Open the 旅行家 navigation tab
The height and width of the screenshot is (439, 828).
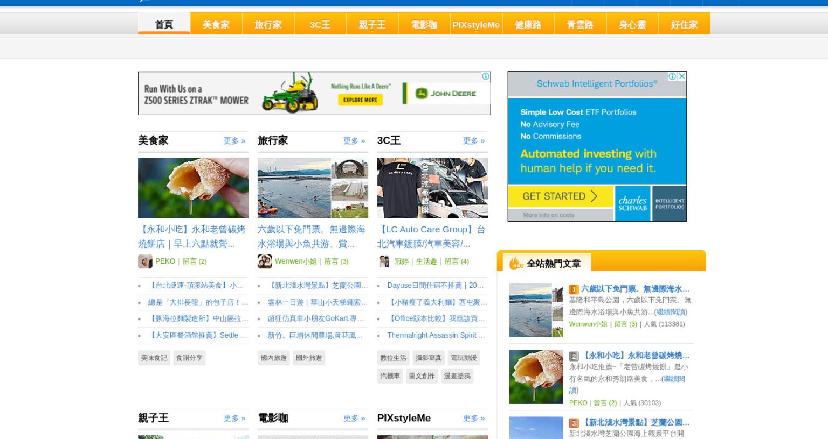point(268,24)
